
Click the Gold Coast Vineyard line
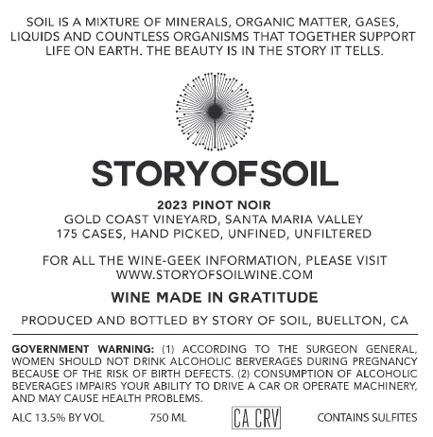tap(214, 219)
